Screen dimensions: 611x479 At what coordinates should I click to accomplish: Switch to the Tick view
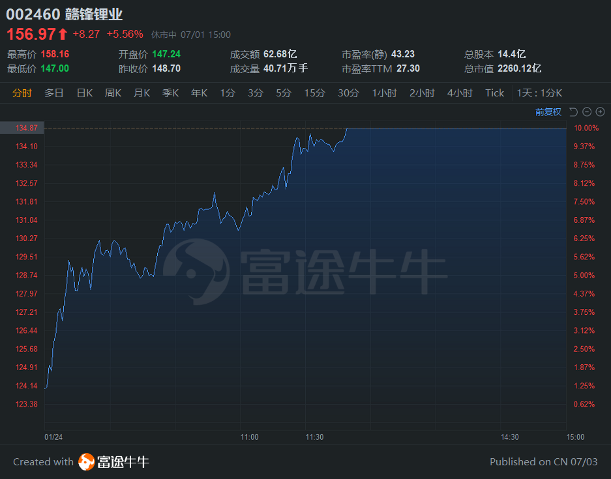(x=494, y=93)
